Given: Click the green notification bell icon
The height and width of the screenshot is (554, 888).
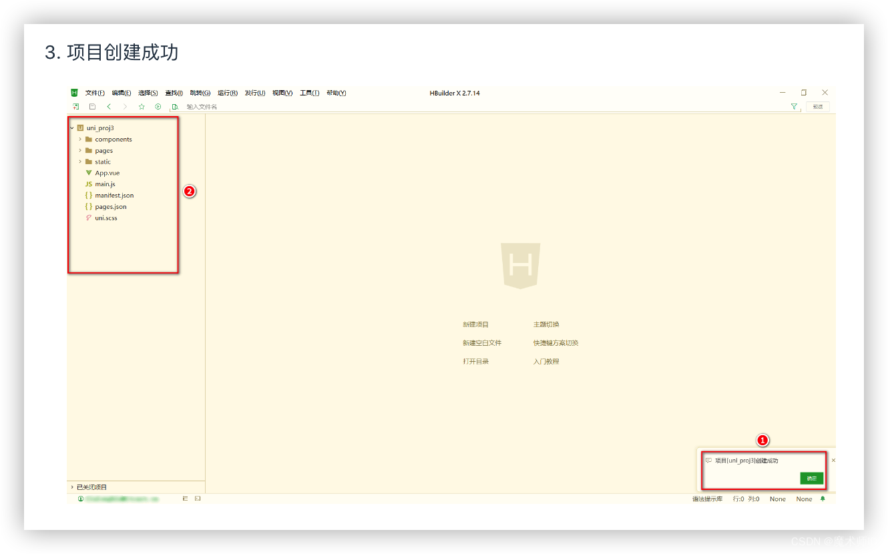Looking at the screenshot, I should coord(823,499).
